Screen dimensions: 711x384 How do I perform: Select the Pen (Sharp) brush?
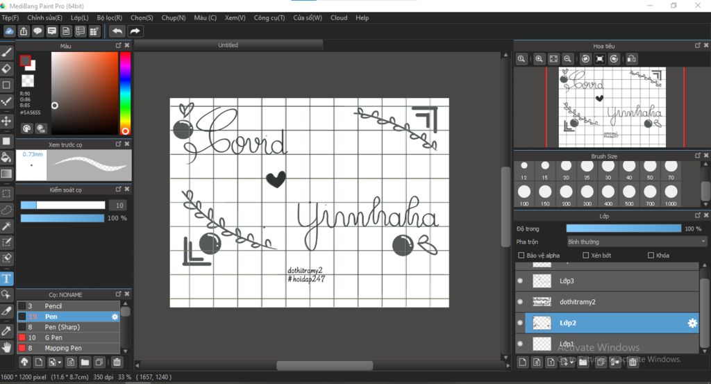coord(69,327)
